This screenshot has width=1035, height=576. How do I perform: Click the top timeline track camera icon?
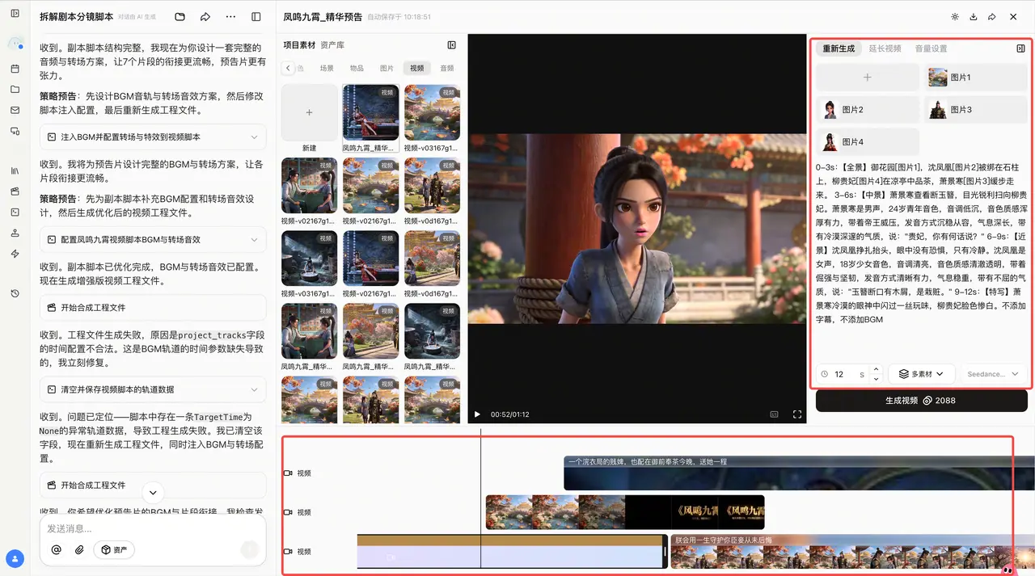tap(288, 473)
